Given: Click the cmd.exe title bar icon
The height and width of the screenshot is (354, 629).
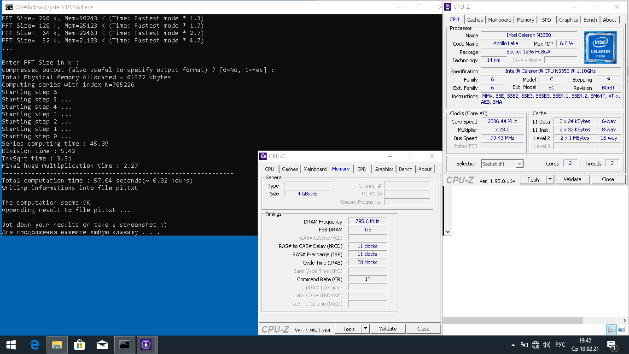Looking at the screenshot, I should [9, 7].
